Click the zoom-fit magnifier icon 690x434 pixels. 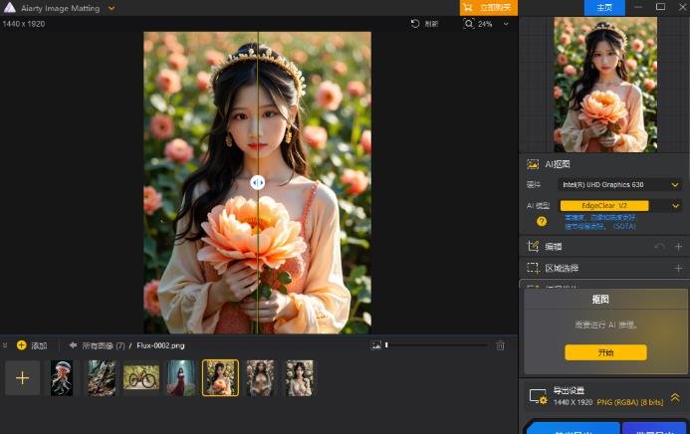469,23
